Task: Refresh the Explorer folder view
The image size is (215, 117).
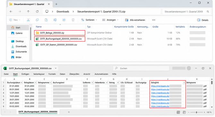Action: point(37,12)
